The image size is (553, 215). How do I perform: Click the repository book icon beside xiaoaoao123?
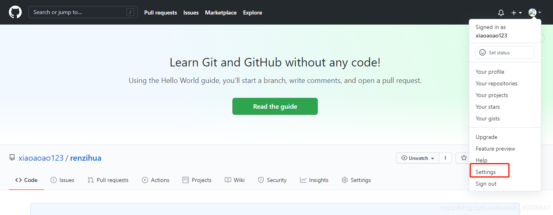click(x=12, y=158)
